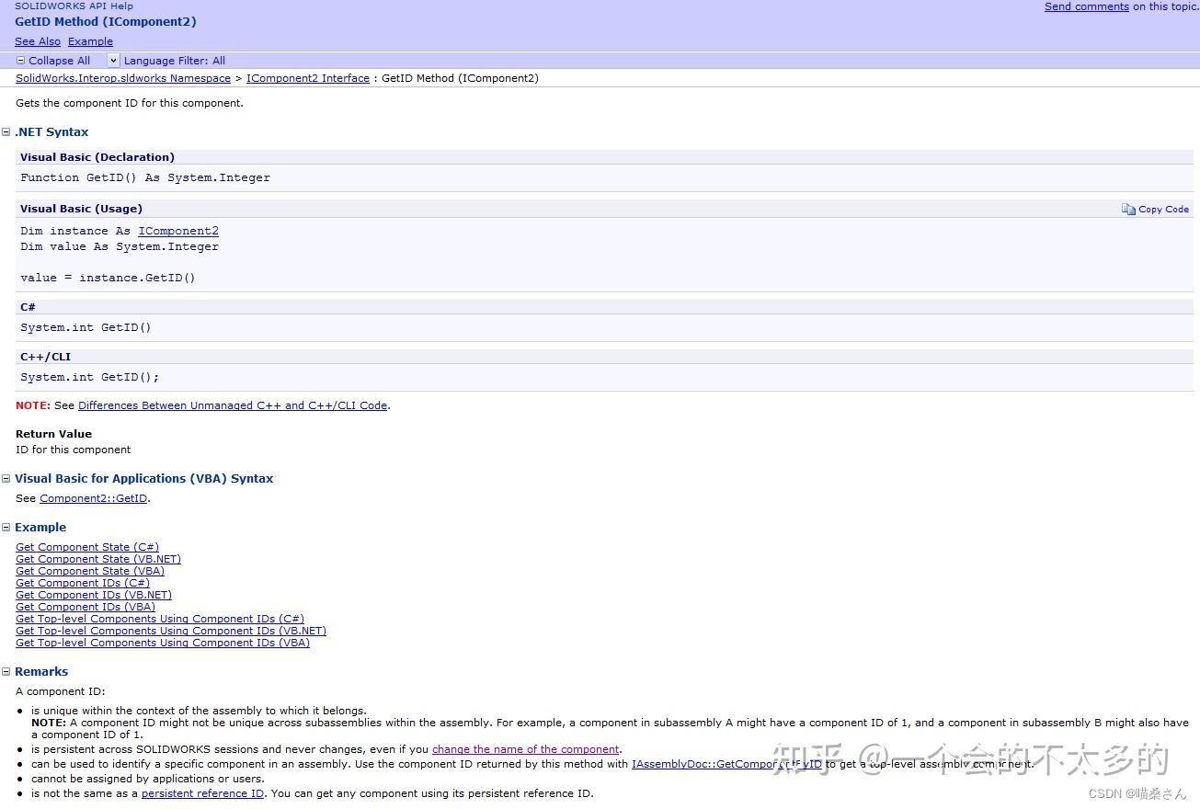The image size is (1200, 809).
Task: Click the SOLIDWORKS API Help header text
Action: pos(74,6)
